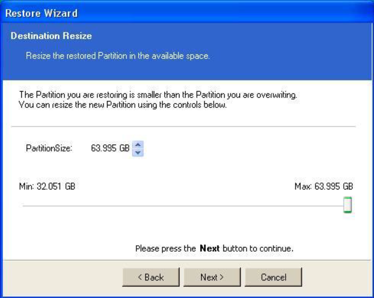
Task: Cancel the Restore Wizard
Action: click(x=273, y=277)
